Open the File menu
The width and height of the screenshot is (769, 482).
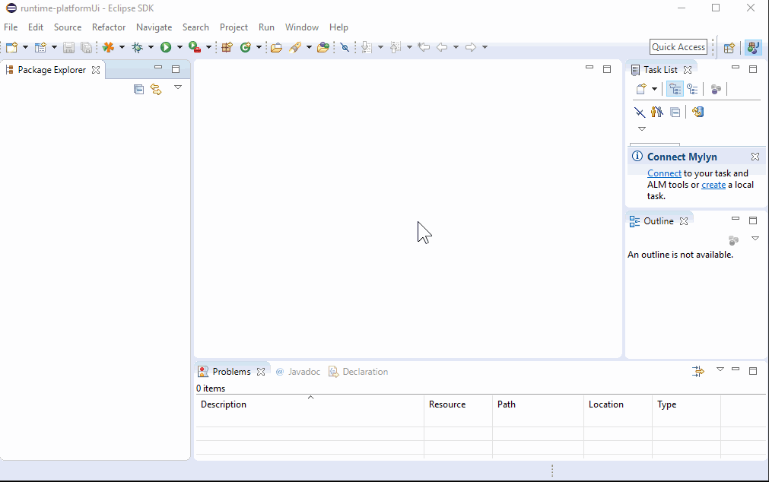pyautogui.click(x=11, y=27)
